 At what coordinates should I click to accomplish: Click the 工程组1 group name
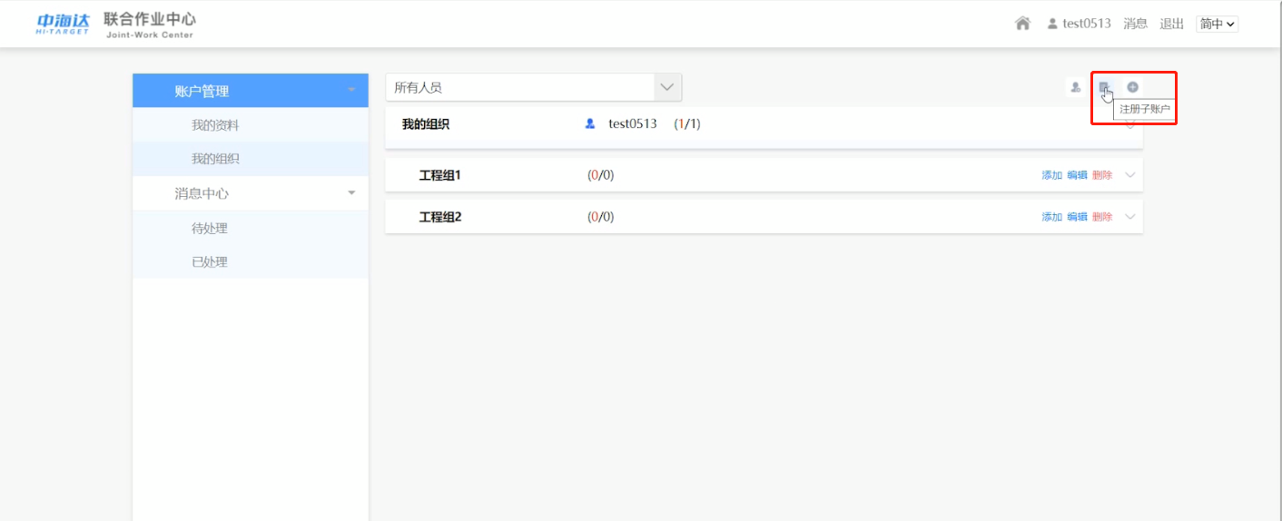coord(440,175)
